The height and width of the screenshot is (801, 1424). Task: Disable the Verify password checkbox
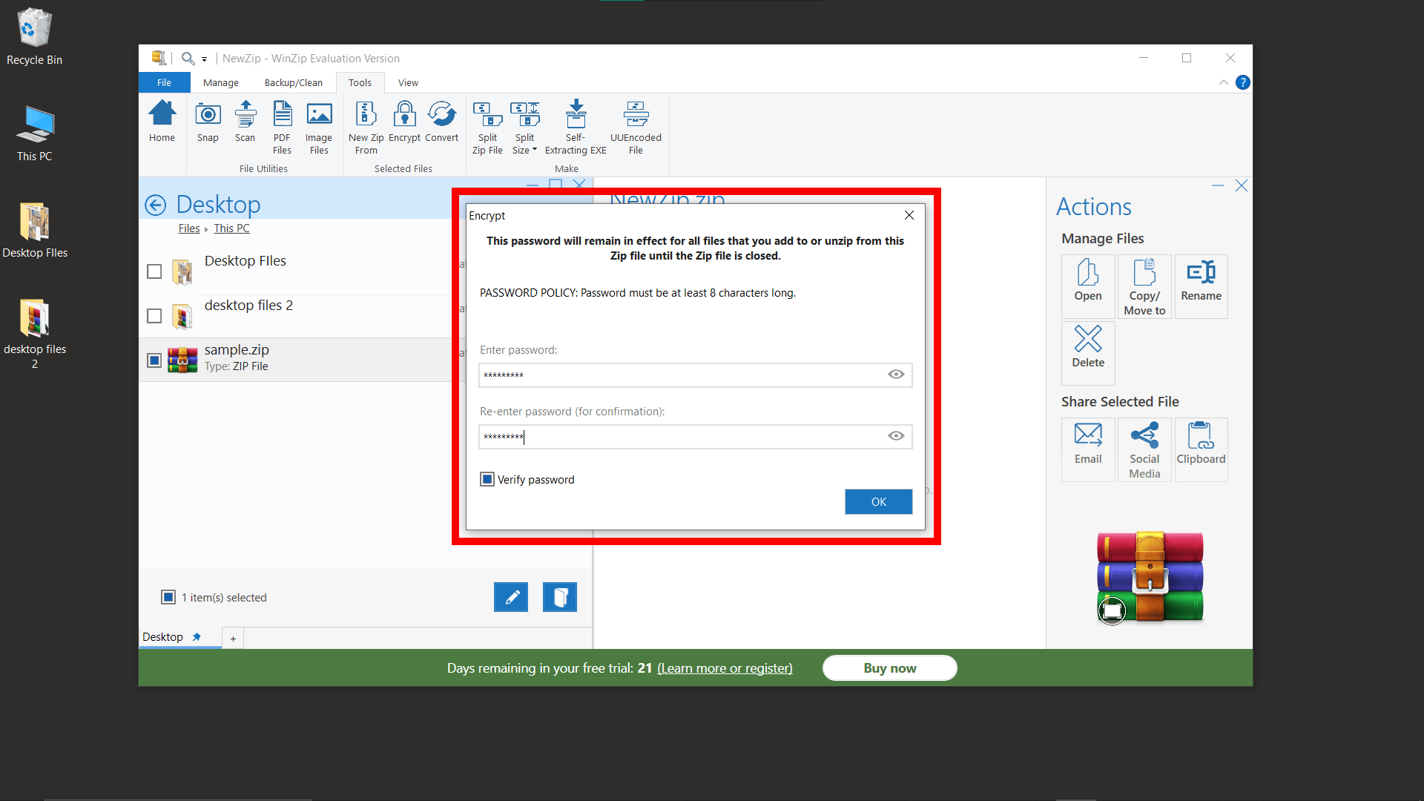(x=487, y=479)
